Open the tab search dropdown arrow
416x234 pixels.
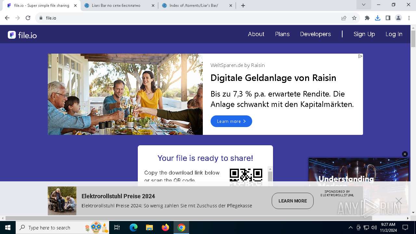click(x=364, y=5)
